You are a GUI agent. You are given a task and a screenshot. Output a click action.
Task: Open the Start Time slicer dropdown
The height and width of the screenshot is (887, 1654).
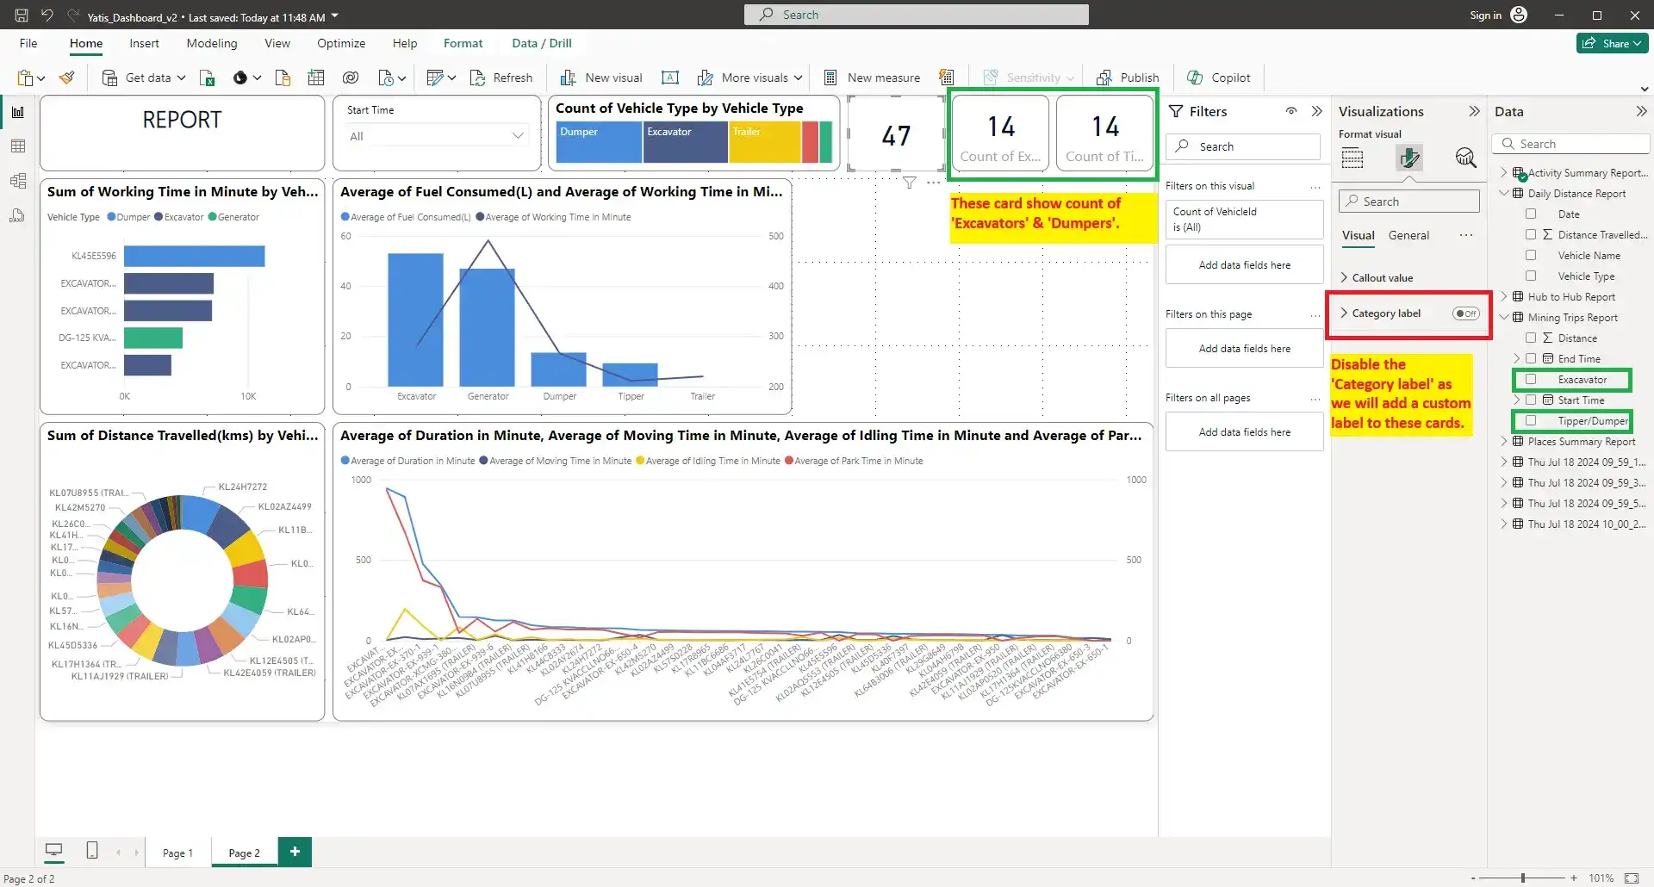[x=518, y=136]
